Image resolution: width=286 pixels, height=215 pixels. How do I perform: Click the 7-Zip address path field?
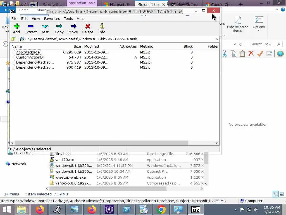(119, 39)
